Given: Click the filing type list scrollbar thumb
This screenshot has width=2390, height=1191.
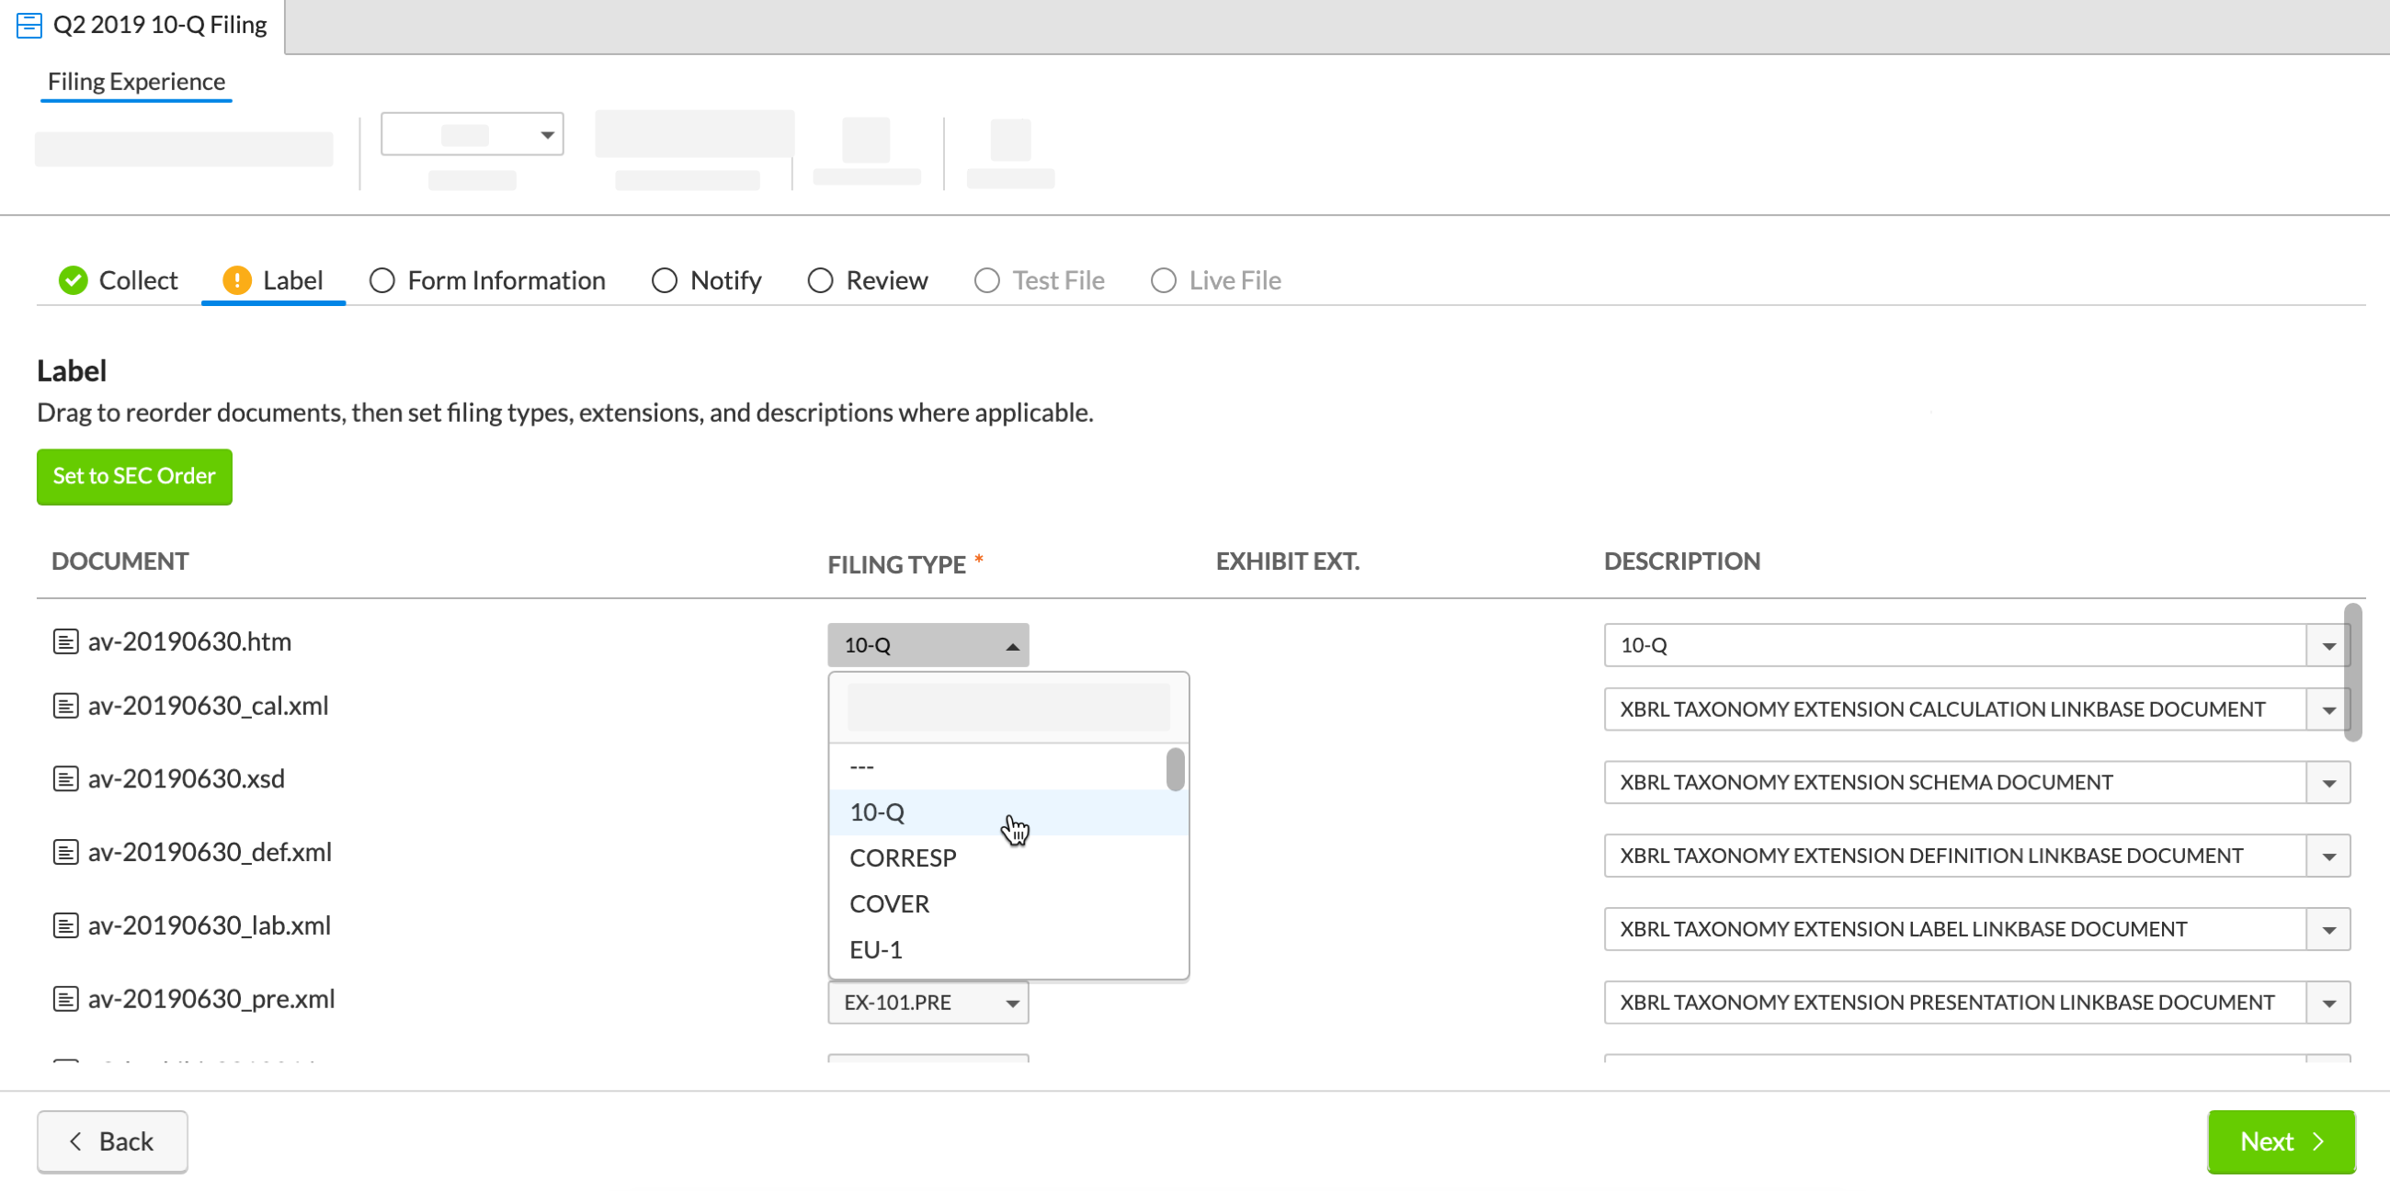Looking at the screenshot, I should (1175, 769).
